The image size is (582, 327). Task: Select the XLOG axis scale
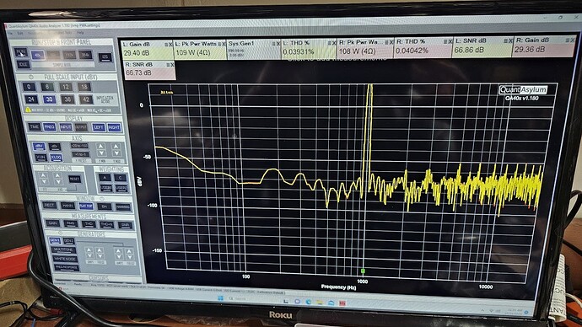(56, 158)
